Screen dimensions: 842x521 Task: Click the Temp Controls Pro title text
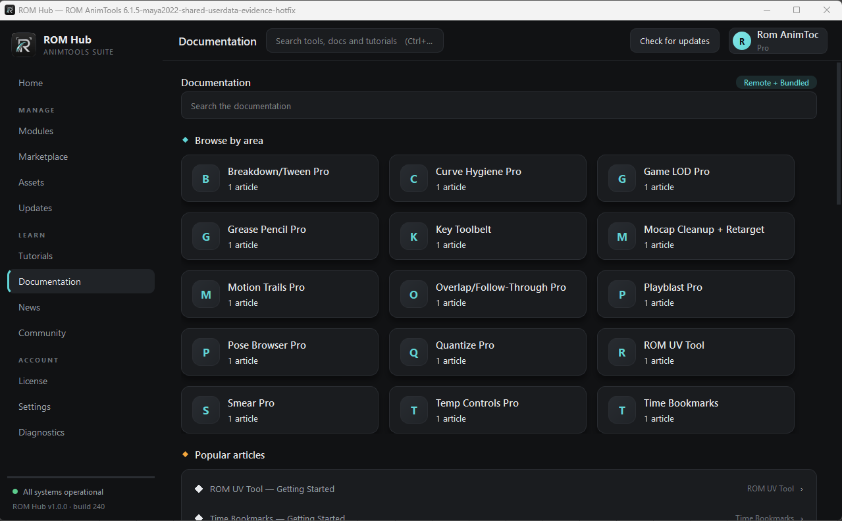pos(477,403)
